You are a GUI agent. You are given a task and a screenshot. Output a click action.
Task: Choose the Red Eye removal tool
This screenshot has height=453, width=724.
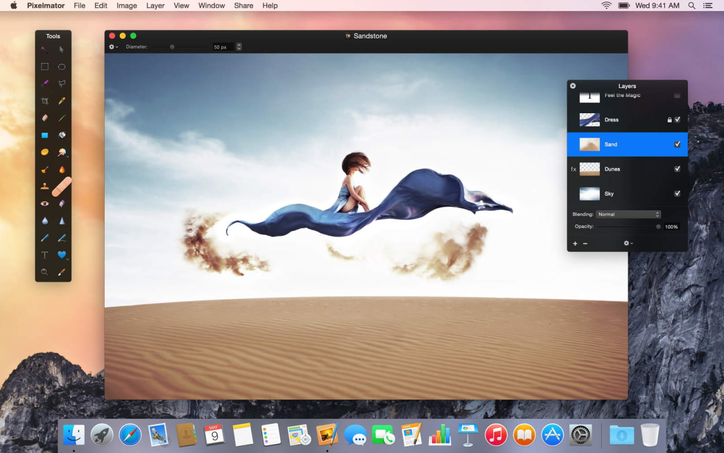[44, 203]
